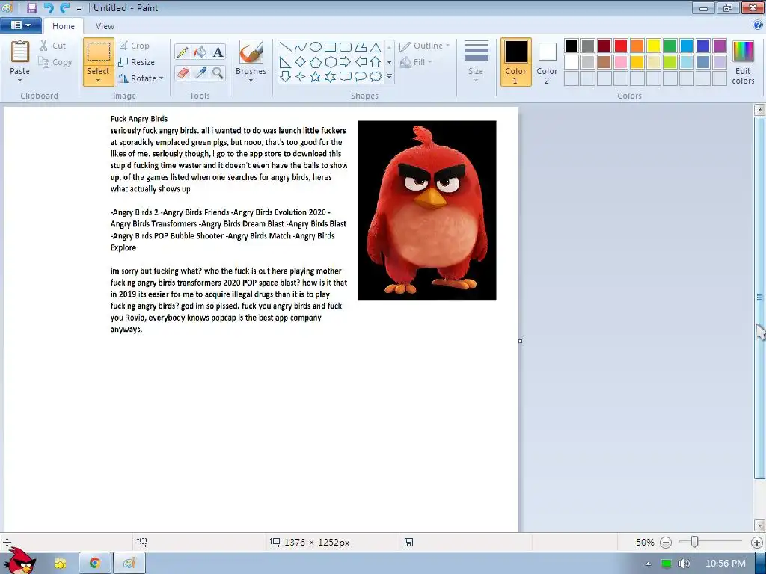The height and width of the screenshot is (574, 766).
Task: Click the vertical scrollbar down arrow
Action: tap(760, 525)
